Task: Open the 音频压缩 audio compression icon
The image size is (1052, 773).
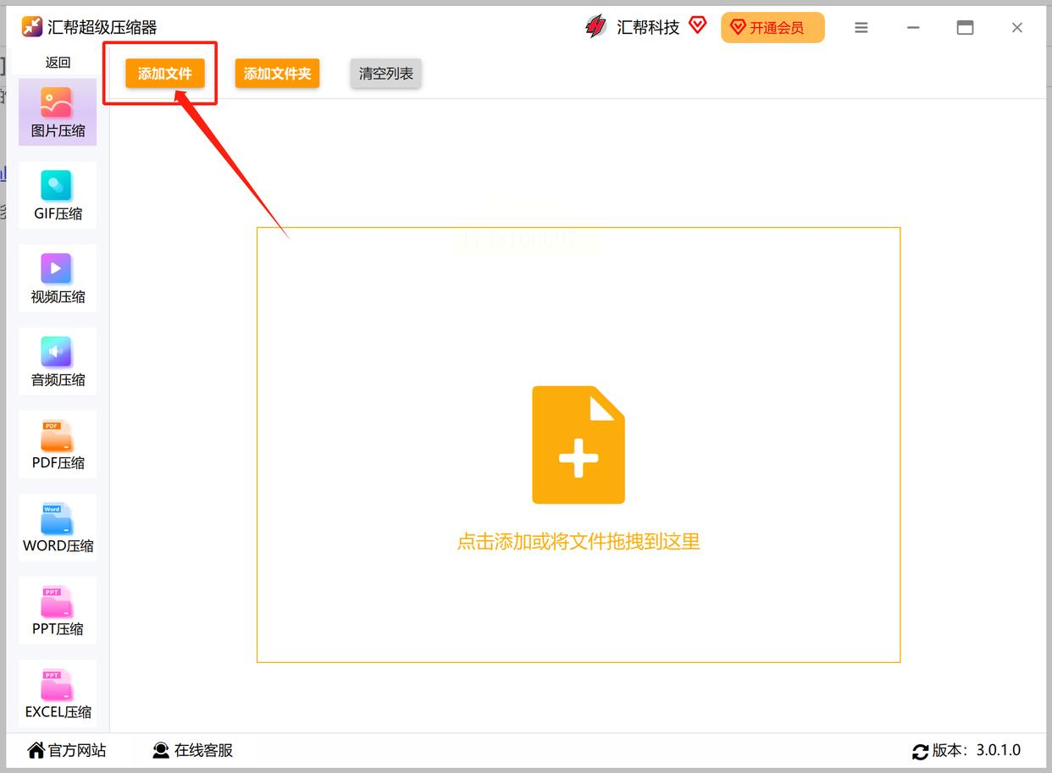Action: [57, 351]
